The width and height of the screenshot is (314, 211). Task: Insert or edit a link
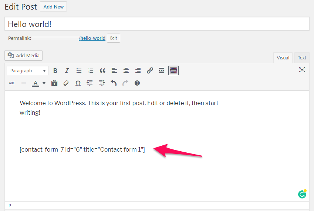pos(150,70)
